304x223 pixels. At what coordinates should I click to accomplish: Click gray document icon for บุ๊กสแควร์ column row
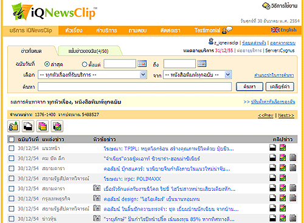click(x=293, y=168)
